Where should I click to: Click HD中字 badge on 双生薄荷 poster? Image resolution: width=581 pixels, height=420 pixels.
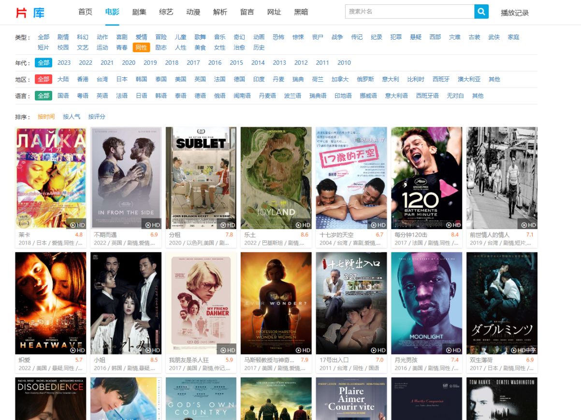[523, 350]
